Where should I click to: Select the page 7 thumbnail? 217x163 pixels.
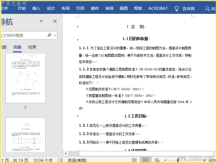25,78
